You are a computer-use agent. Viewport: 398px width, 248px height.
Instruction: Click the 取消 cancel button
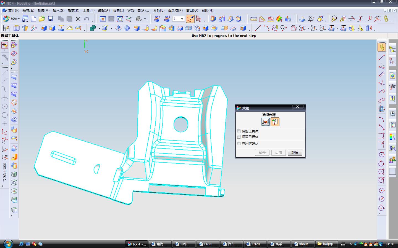(x=295, y=153)
